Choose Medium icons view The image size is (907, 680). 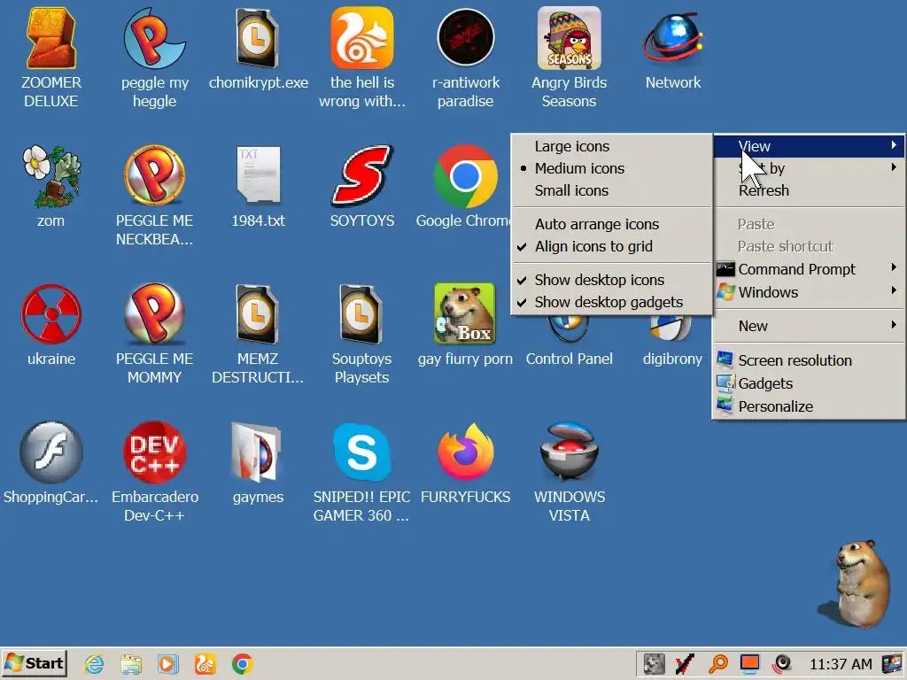point(611,168)
